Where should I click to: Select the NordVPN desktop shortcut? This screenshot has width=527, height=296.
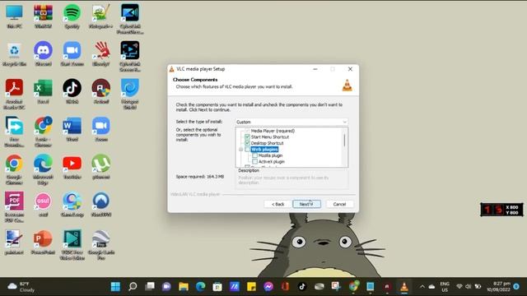point(100,205)
